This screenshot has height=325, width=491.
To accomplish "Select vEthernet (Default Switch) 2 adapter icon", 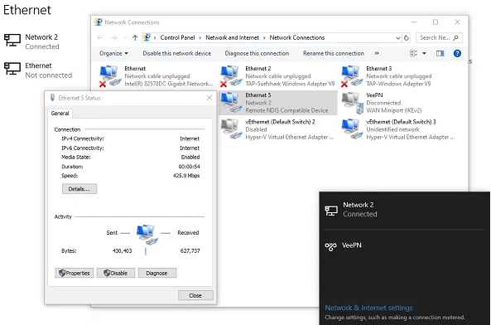I will click(231, 129).
